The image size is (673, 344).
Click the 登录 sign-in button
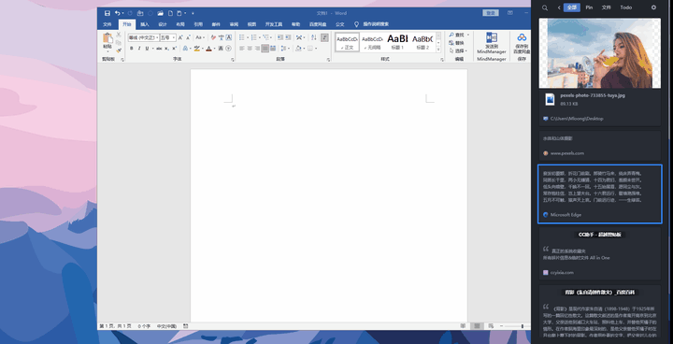[x=491, y=13]
